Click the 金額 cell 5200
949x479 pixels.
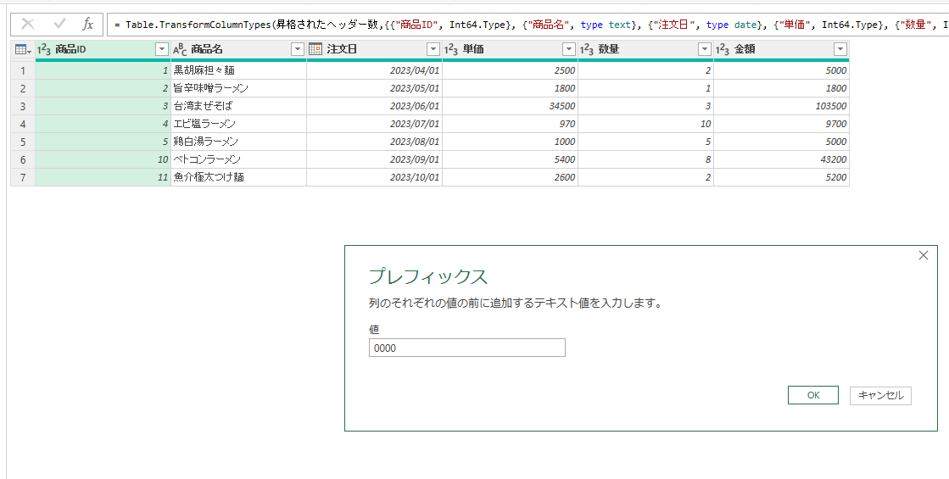point(781,177)
